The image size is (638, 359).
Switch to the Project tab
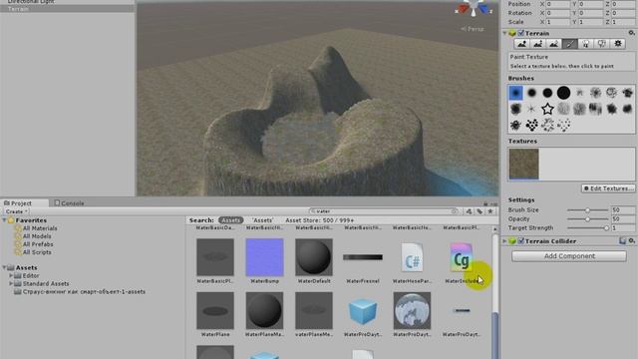pos(18,203)
